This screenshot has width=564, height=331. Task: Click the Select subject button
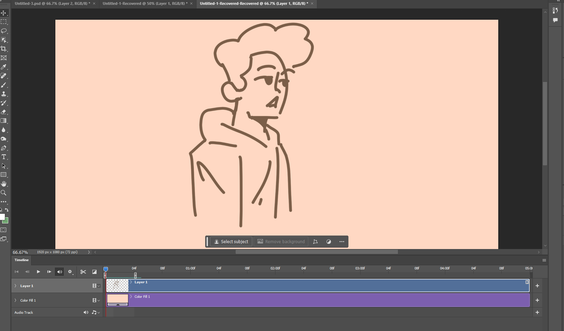point(231,241)
